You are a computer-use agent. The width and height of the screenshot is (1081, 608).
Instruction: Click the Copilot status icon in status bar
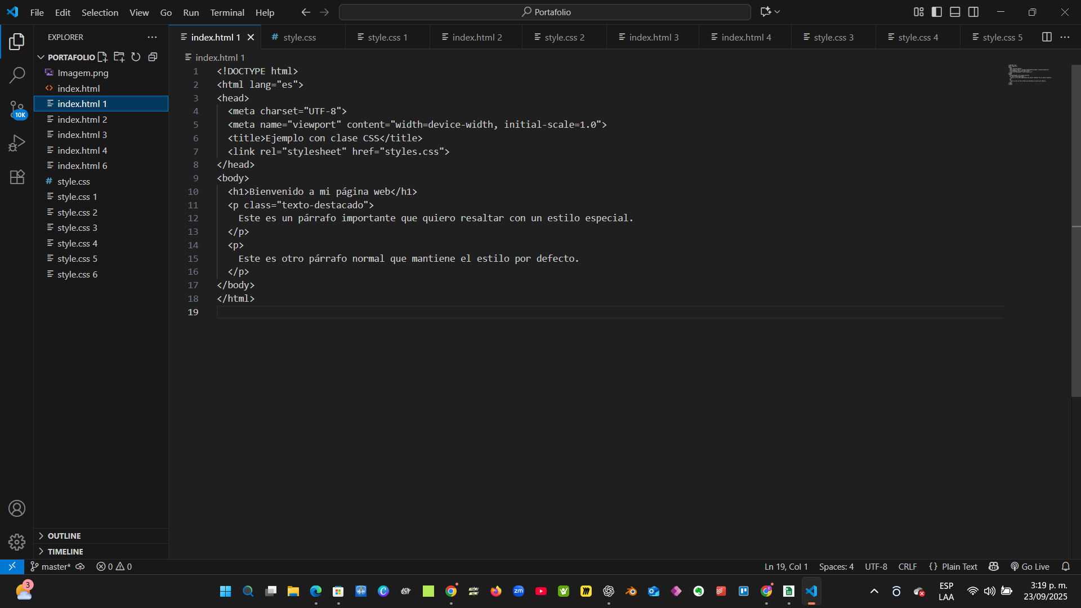994,566
